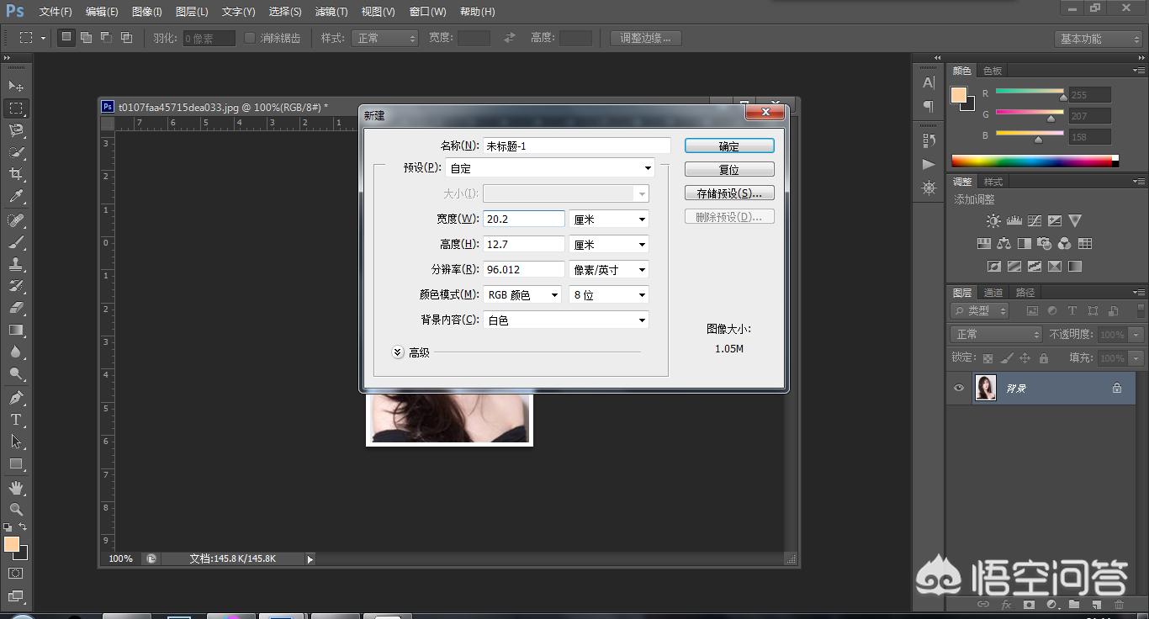
Task: Select the Zoom tool
Action: 17,510
